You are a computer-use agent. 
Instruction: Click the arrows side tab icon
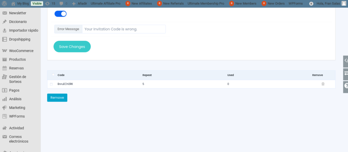pos(346,73)
